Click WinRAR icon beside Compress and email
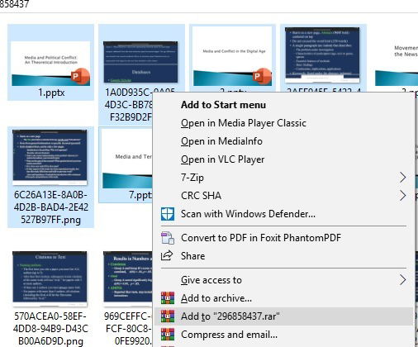 [x=168, y=335]
